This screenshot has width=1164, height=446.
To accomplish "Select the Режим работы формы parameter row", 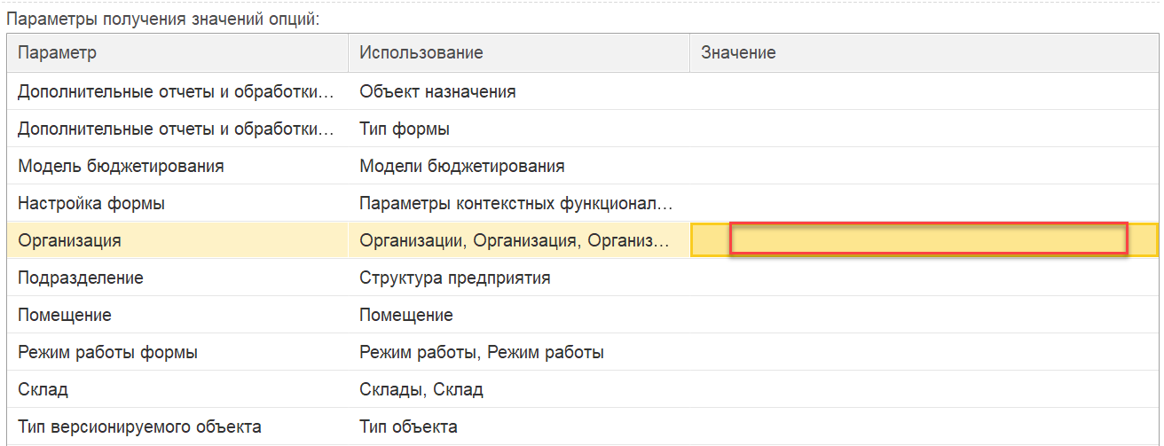I will point(582,352).
